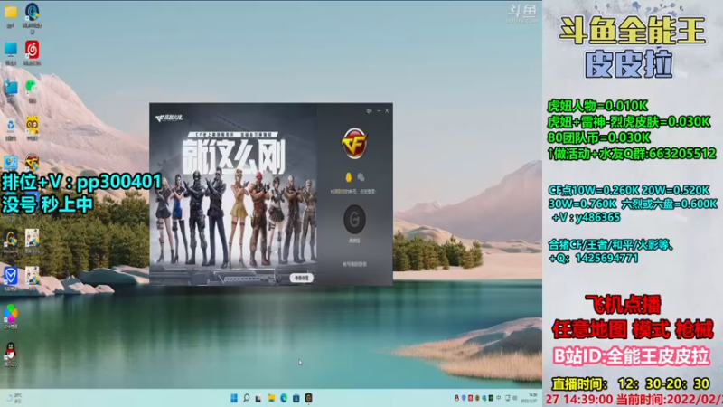723x407 pixels.
Task: Open the Windows Start menu
Action: 234,398
